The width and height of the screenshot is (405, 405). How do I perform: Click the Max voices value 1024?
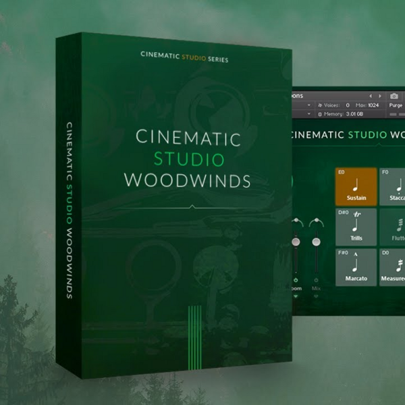coord(373,105)
